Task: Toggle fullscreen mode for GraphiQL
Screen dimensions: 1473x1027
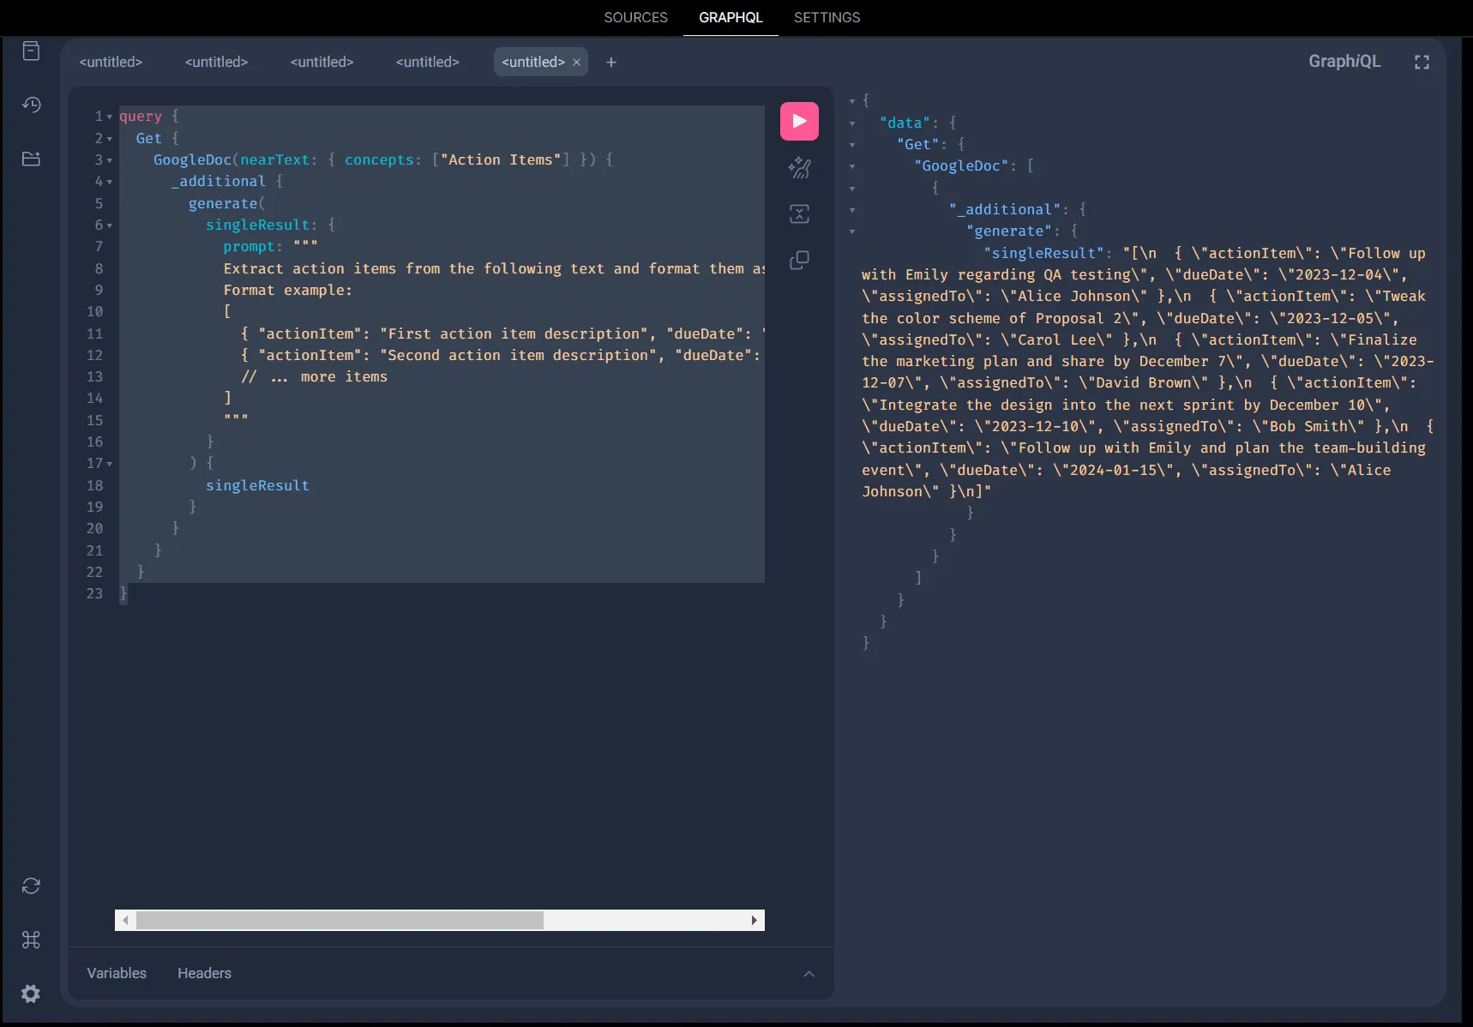Action: click(1421, 61)
